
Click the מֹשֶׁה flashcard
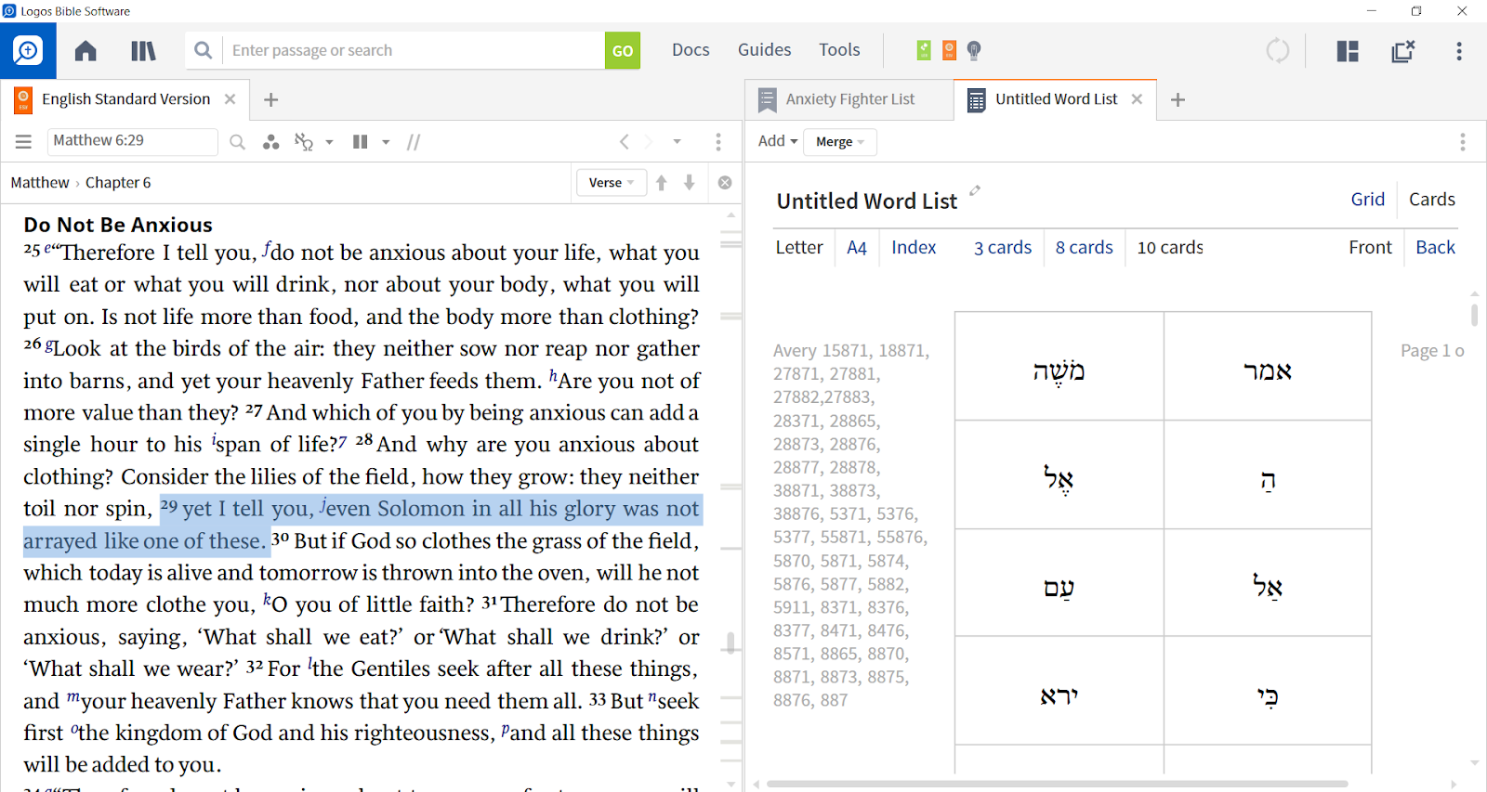[x=1059, y=367]
